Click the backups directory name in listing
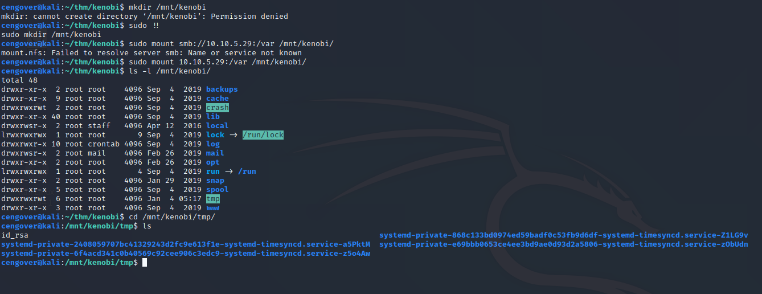This screenshot has width=762, height=294. click(222, 89)
